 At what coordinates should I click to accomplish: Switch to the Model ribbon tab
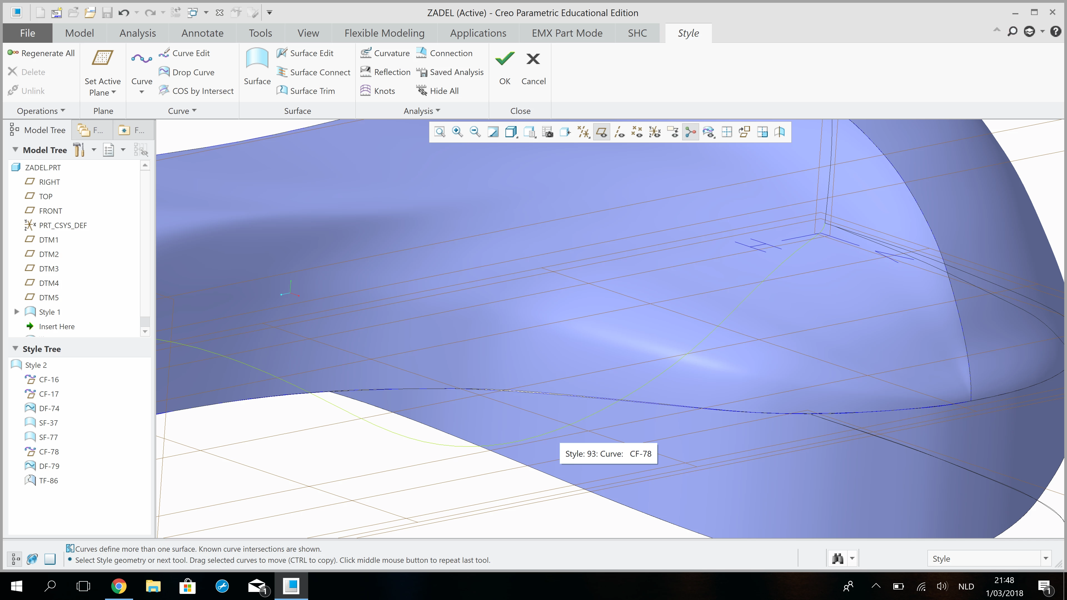(79, 33)
